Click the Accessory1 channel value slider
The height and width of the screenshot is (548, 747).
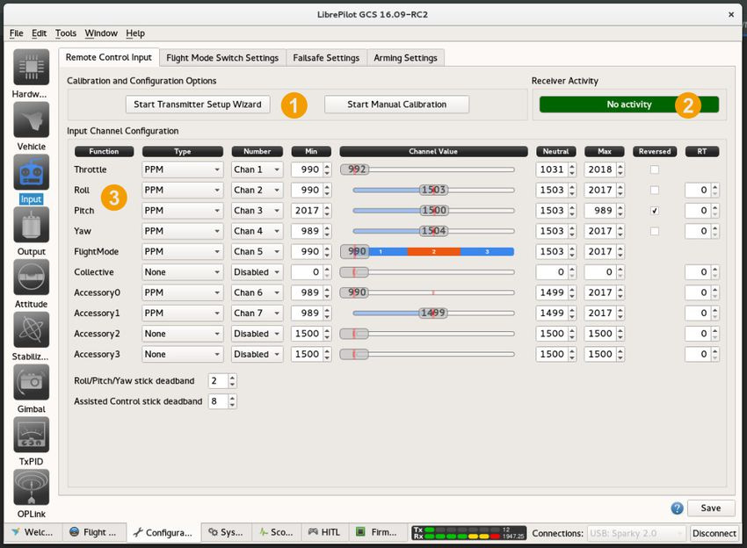pos(433,313)
